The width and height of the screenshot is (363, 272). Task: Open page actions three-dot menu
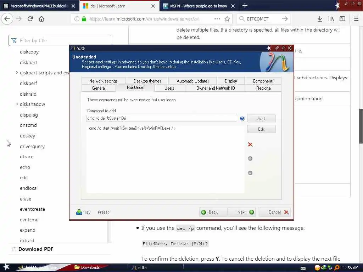click(217, 19)
